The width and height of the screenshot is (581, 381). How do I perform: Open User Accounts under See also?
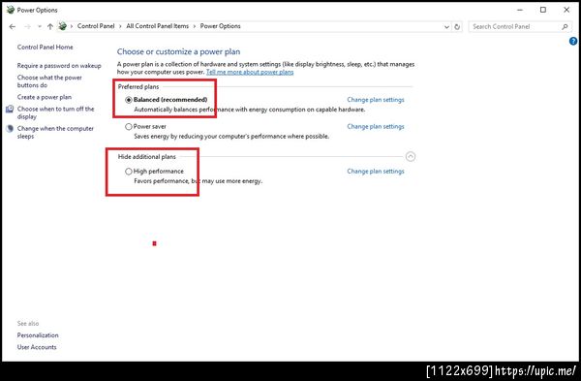(37, 347)
